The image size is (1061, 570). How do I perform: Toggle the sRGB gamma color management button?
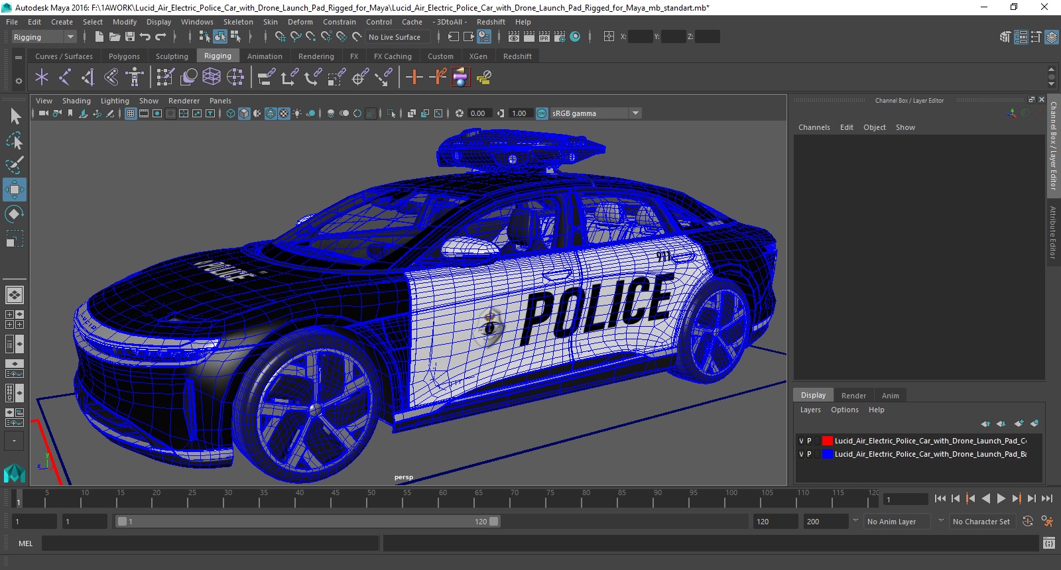click(x=542, y=113)
